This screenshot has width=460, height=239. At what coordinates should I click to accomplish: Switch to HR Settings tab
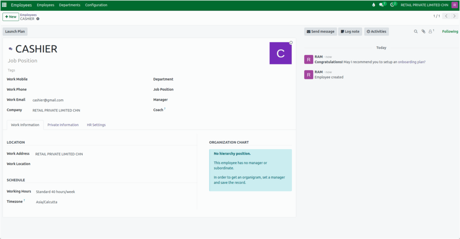coord(96,125)
